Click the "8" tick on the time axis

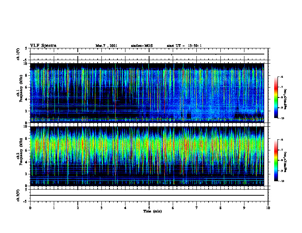tap(220, 208)
